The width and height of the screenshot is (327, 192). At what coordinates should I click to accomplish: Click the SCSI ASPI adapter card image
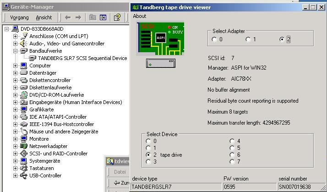160,39
